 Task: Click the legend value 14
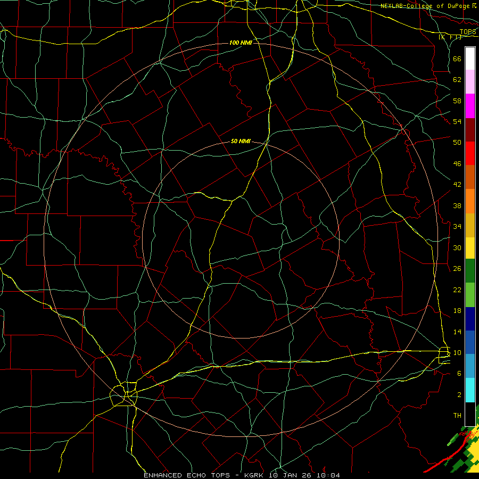pyautogui.click(x=457, y=332)
